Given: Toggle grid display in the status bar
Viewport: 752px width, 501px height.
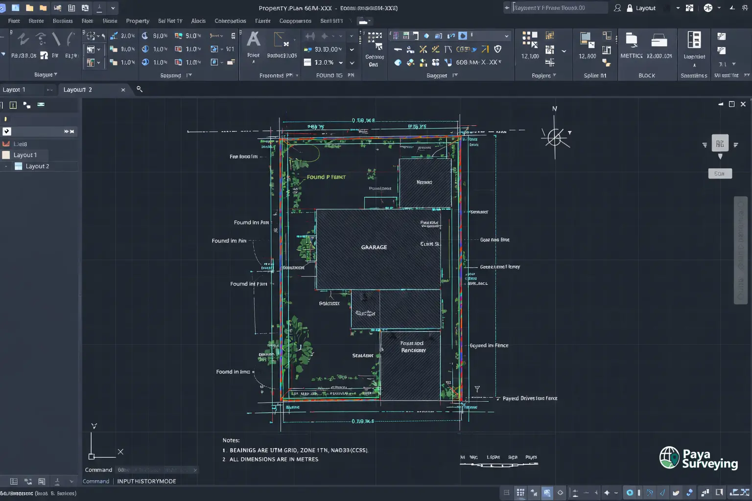Looking at the screenshot, I should click(x=520, y=493).
